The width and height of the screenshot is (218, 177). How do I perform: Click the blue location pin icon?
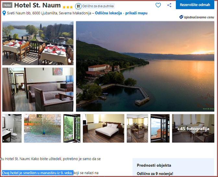click(x=4, y=13)
